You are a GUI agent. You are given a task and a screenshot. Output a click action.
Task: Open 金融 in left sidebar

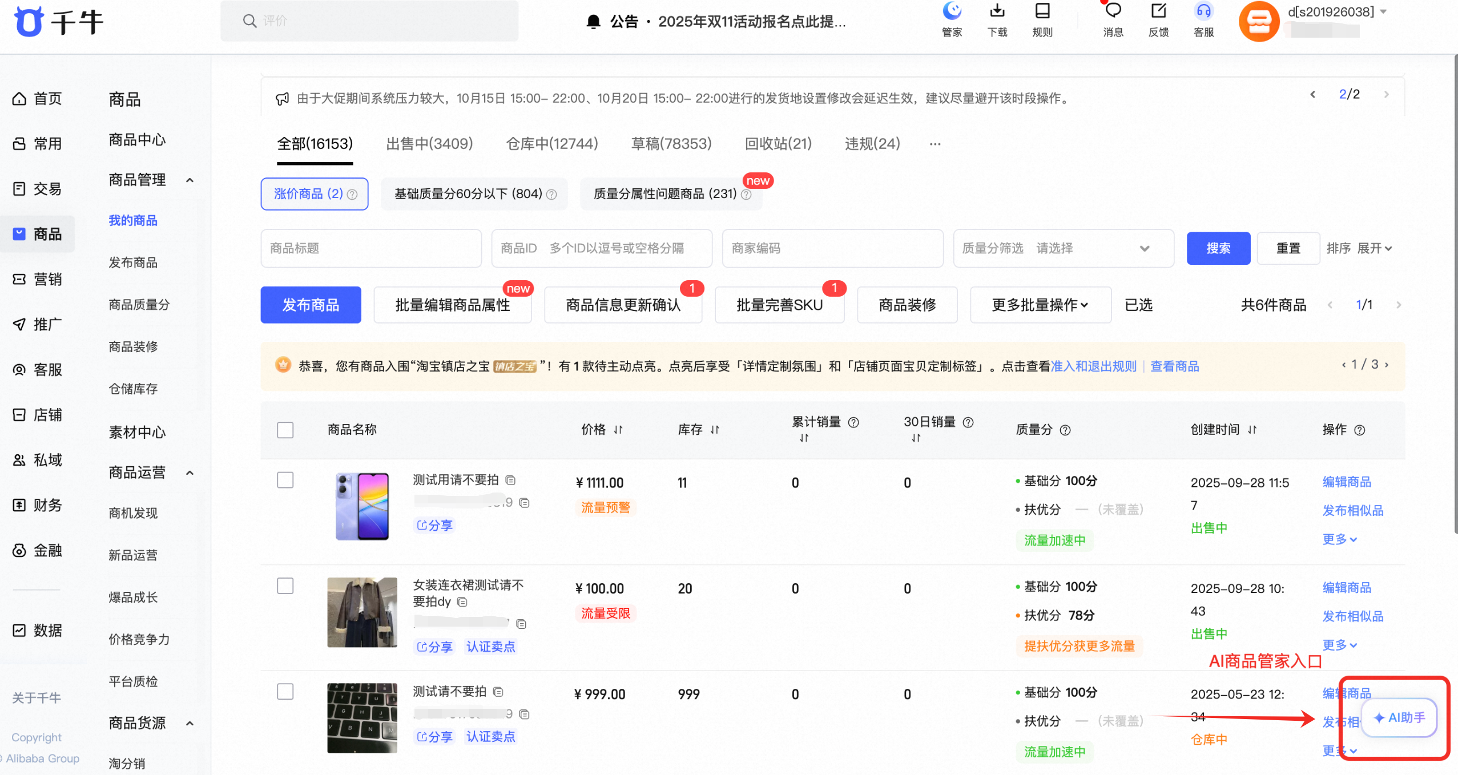tap(38, 550)
